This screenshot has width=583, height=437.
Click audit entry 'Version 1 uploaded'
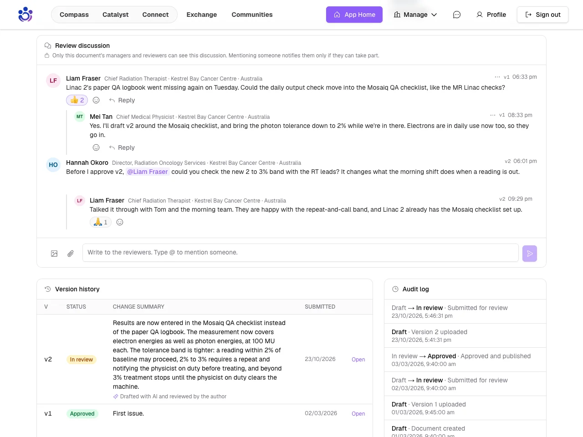pos(465,408)
